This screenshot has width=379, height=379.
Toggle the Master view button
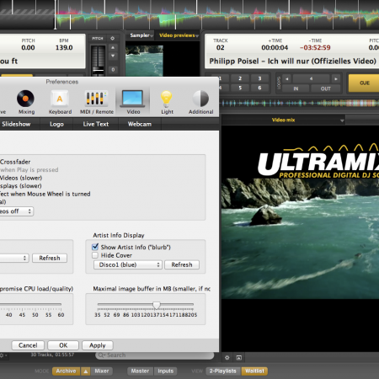pyautogui.click(x=140, y=371)
